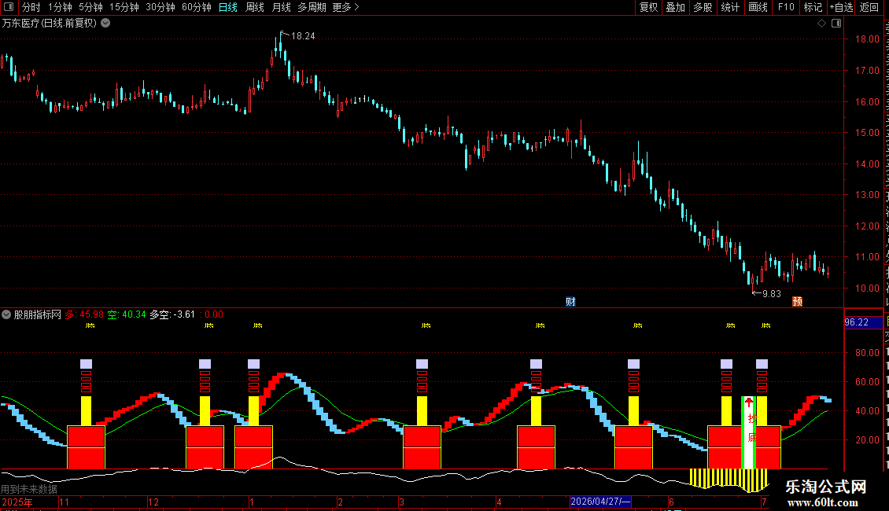Switch to 分时 intraday view
The image size is (889, 511).
31,7
